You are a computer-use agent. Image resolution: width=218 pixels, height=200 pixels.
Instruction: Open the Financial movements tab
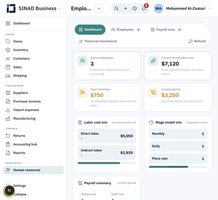coord(98,41)
